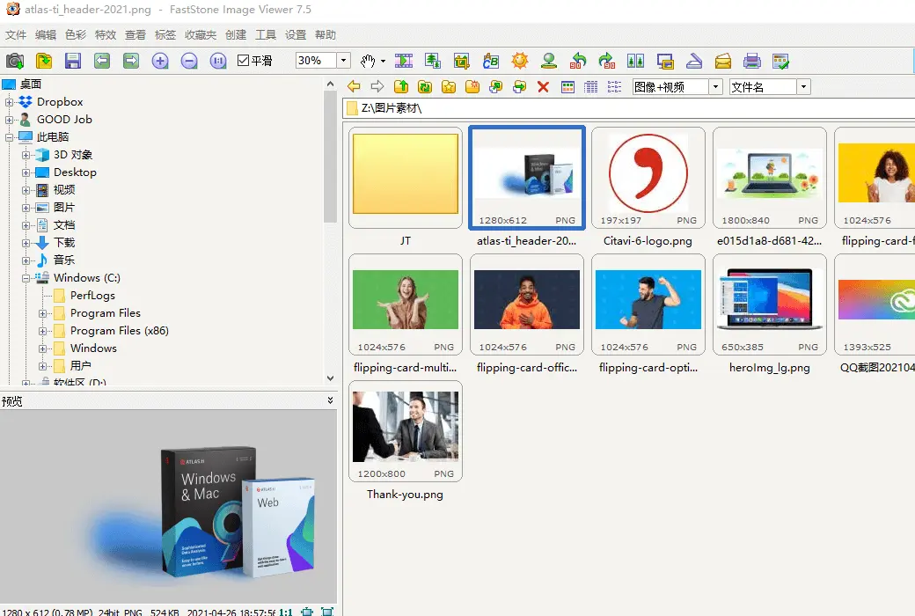Screen dimensions: 915x616
Task: Collapse the 预览 preview panel chevron
Action: click(330, 400)
